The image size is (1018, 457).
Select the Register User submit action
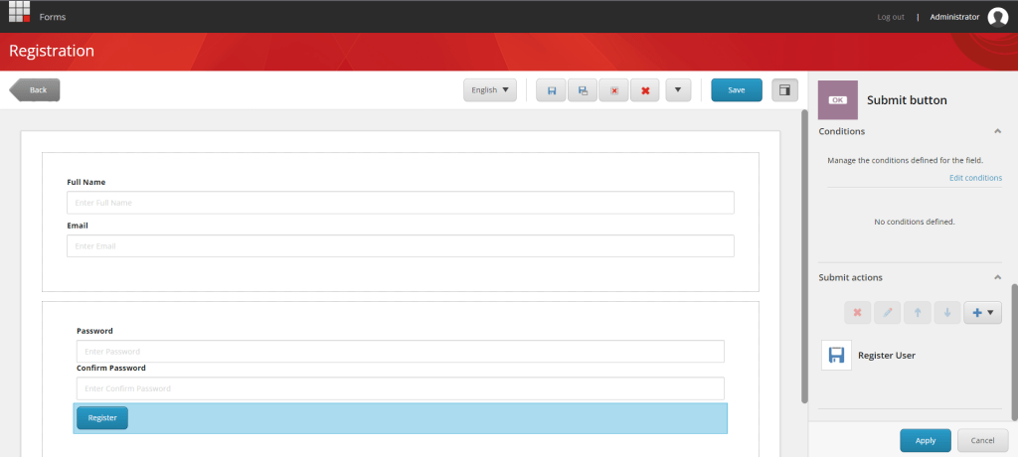pos(885,355)
